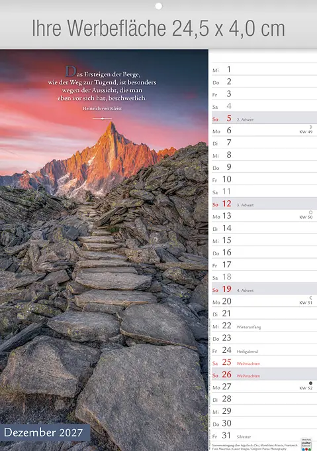Select date 16 on the Do row
Viewport: 317px width, 451px height.
pos(226,252)
